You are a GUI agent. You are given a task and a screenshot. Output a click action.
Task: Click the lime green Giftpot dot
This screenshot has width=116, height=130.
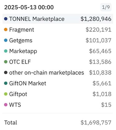click(x=6, y=94)
